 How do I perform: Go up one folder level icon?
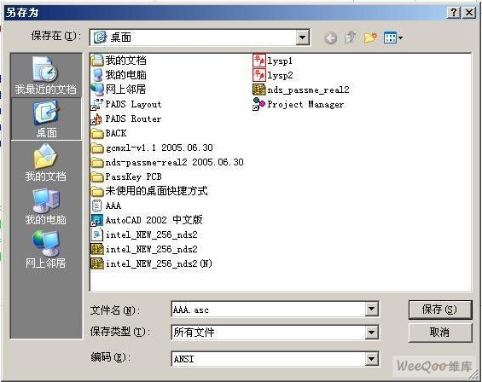click(351, 38)
